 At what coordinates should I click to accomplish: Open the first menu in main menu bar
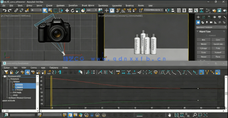[4, 6]
